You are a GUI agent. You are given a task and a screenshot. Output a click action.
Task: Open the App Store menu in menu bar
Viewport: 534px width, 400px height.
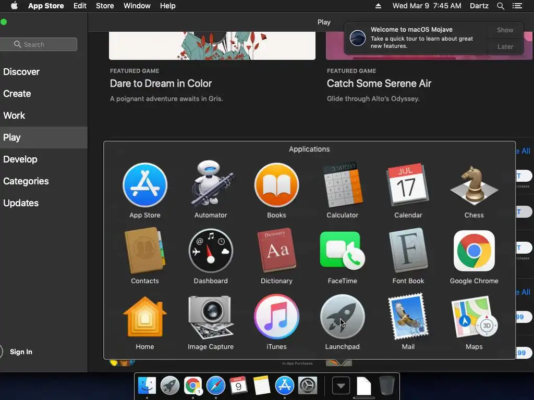[x=46, y=6]
